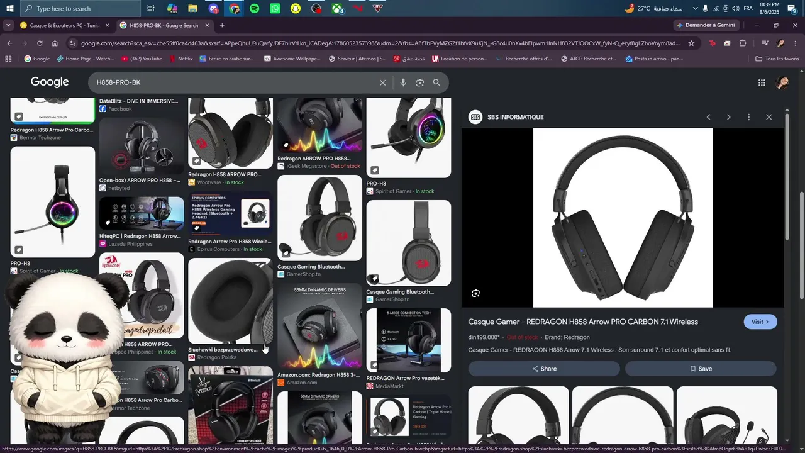Open the Google account avatar on the results page

(782, 82)
